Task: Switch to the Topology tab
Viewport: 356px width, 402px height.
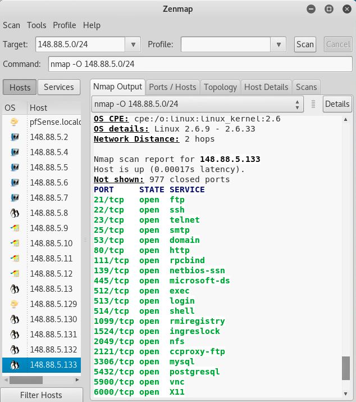Action: click(220, 87)
